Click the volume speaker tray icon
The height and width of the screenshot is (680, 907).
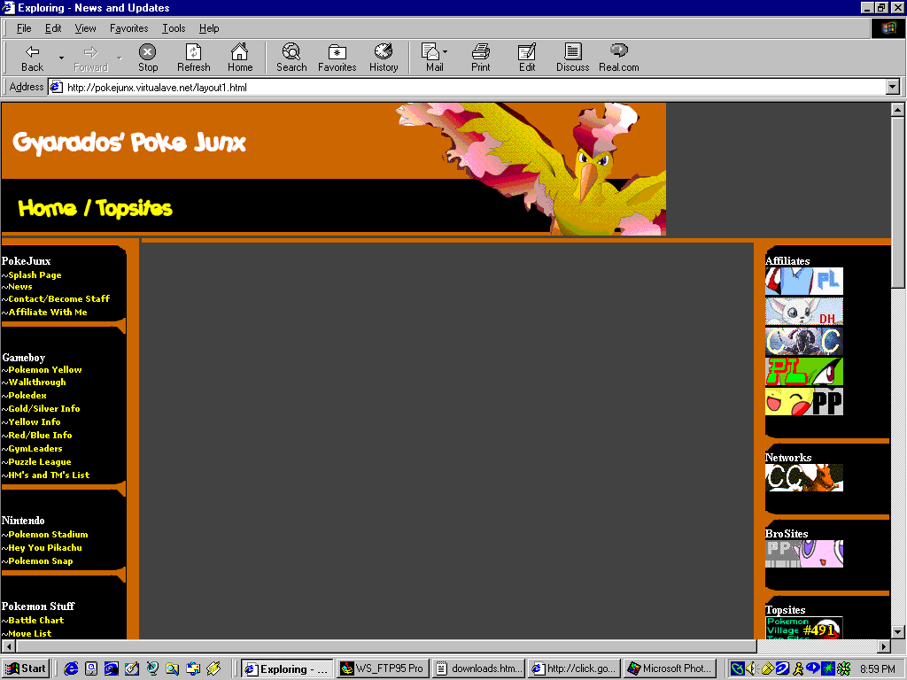click(x=752, y=669)
